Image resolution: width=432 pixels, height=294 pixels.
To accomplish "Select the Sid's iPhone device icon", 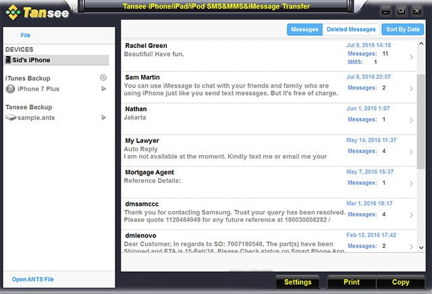I will pyautogui.click(x=8, y=60).
